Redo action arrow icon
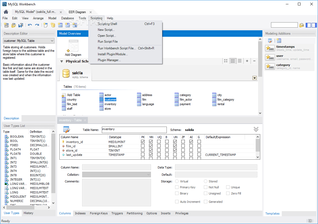 pos(37,25)
